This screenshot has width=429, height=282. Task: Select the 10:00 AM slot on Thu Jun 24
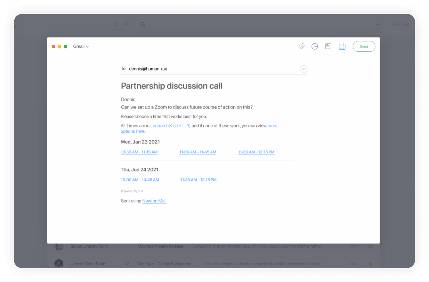tap(140, 180)
